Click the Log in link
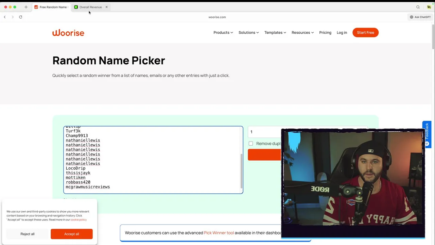 342,33
